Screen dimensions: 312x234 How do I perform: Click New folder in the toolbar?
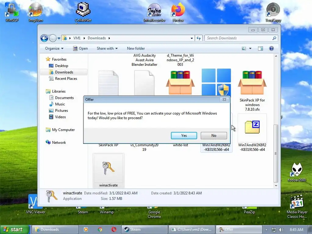click(x=136, y=48)
